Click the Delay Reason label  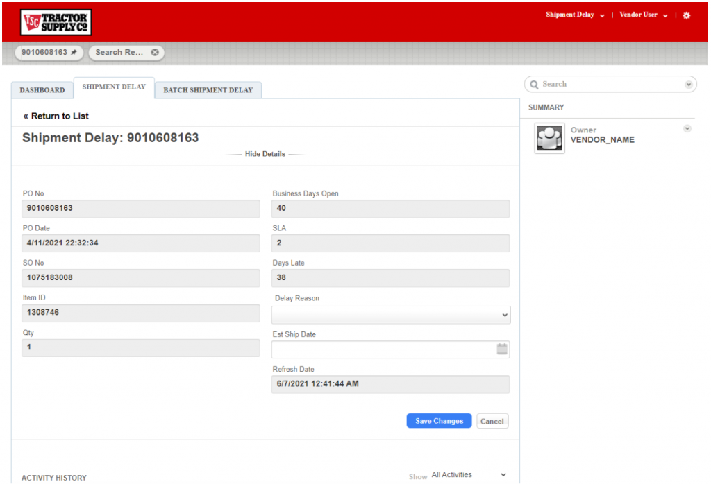tap(297, 298)
